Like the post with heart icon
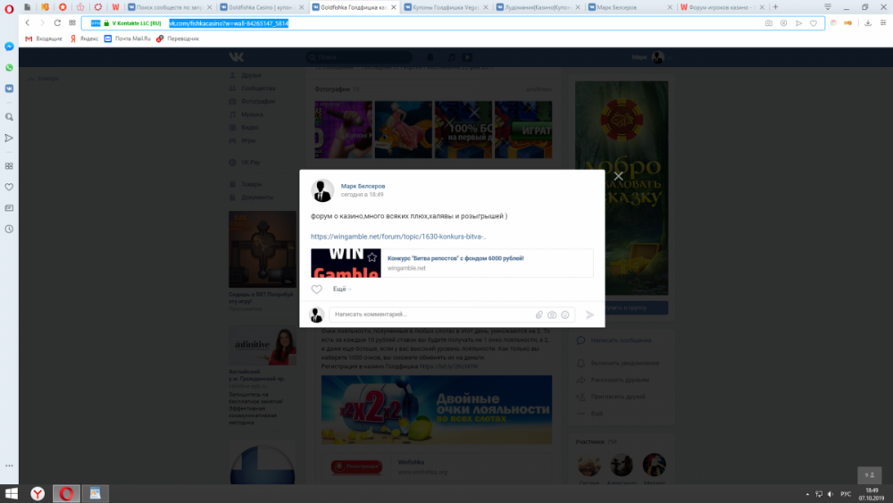The height and width of the screenshot is (503, 893). (316, 289)
